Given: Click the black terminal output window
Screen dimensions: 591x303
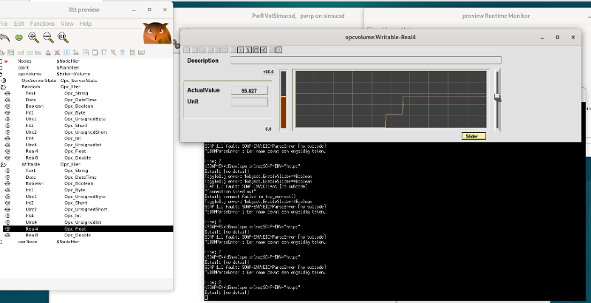Looking at the screenshot, I should click(x=394, y=220).
